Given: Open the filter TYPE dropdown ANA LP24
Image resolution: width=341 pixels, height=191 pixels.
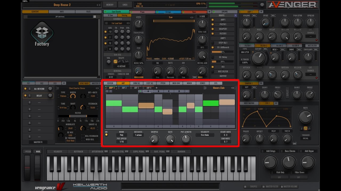Looking at the screenshot, I should tap(245, 52).
